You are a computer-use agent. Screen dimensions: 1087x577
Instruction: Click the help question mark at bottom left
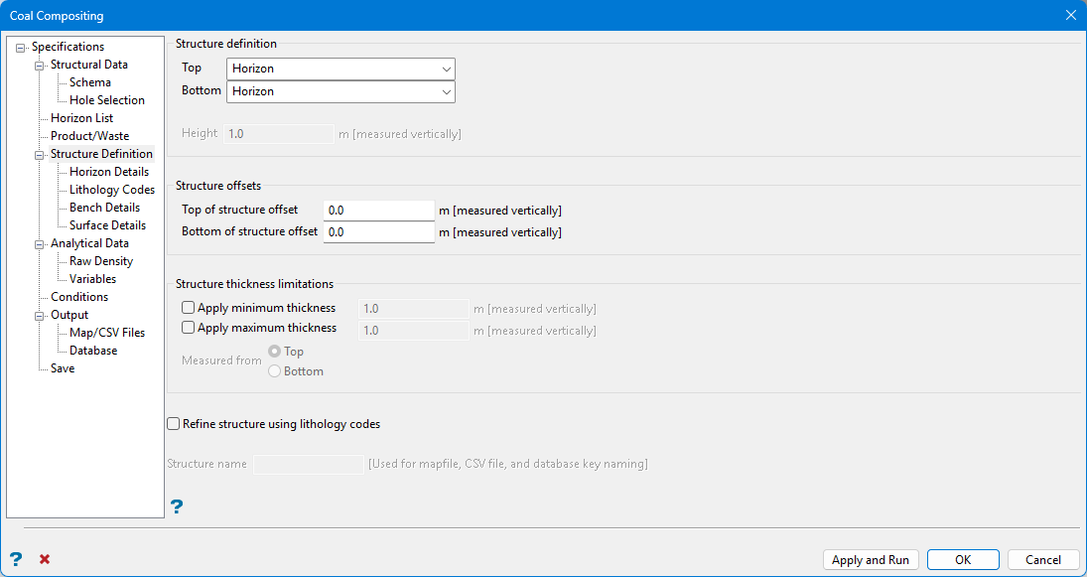coord(16,559)
